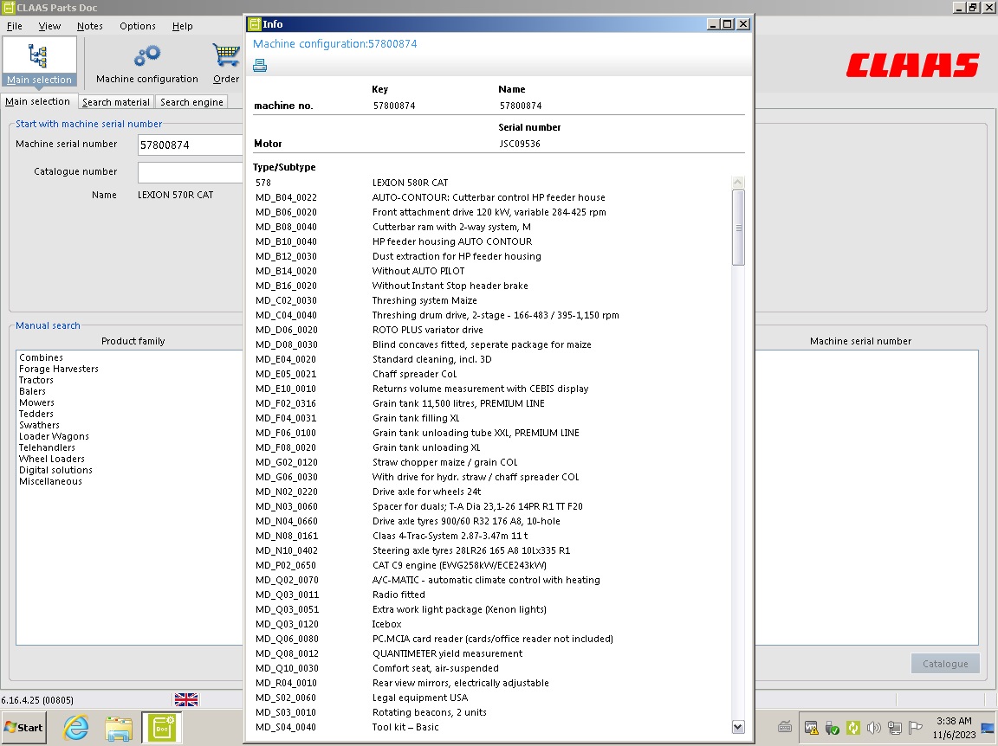Focus the Catalogue number input field

pos(190,171)
